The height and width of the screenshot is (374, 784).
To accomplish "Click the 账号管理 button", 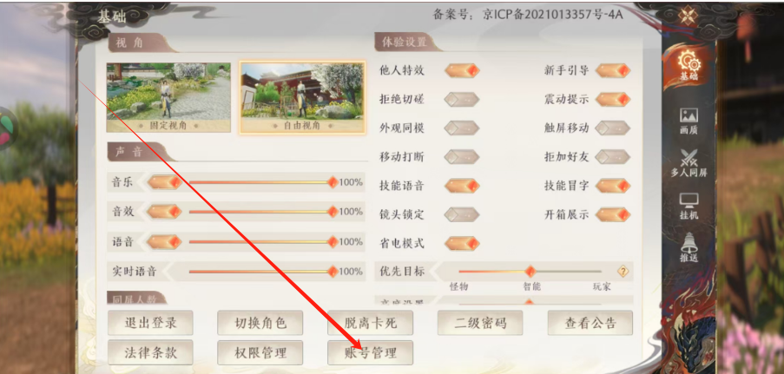I will (371, 353).
